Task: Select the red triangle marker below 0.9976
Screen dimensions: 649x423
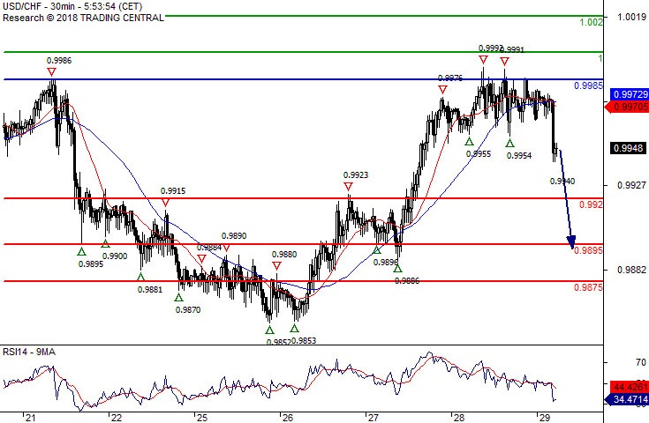Action: 443,90
